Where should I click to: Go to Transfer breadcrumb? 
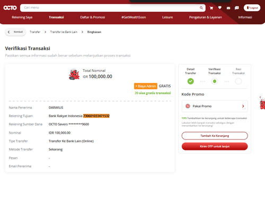pos(35,32)
